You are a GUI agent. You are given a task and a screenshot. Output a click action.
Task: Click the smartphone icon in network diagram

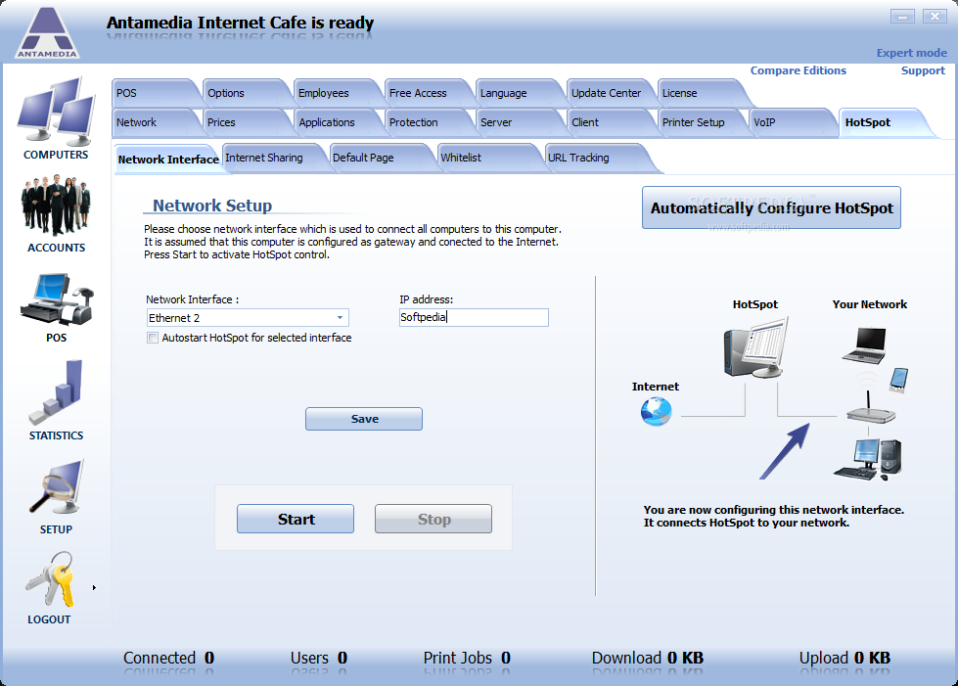click(898, 380)
